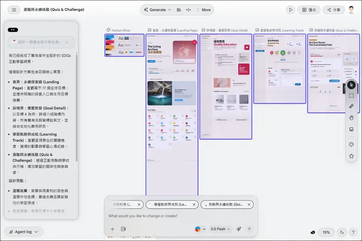The height and width of the screenshot is (241, 362).
Task: Click the 學習軌跡與成就 (Le... chip label
Action: coord(170,204)
